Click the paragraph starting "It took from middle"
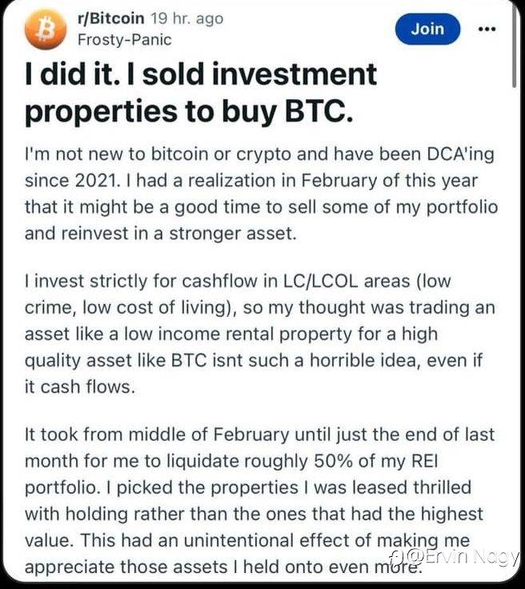 [x=261, y=500]
